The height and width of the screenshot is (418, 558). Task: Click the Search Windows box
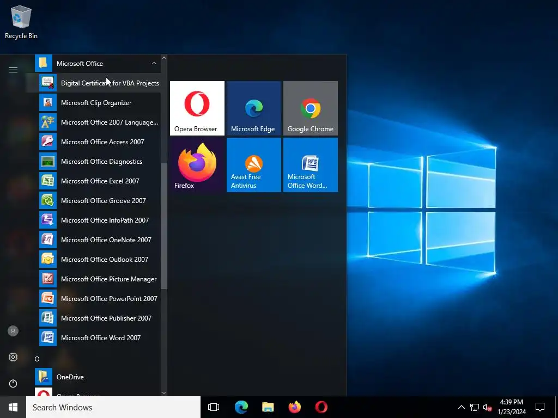coord(113,407)
